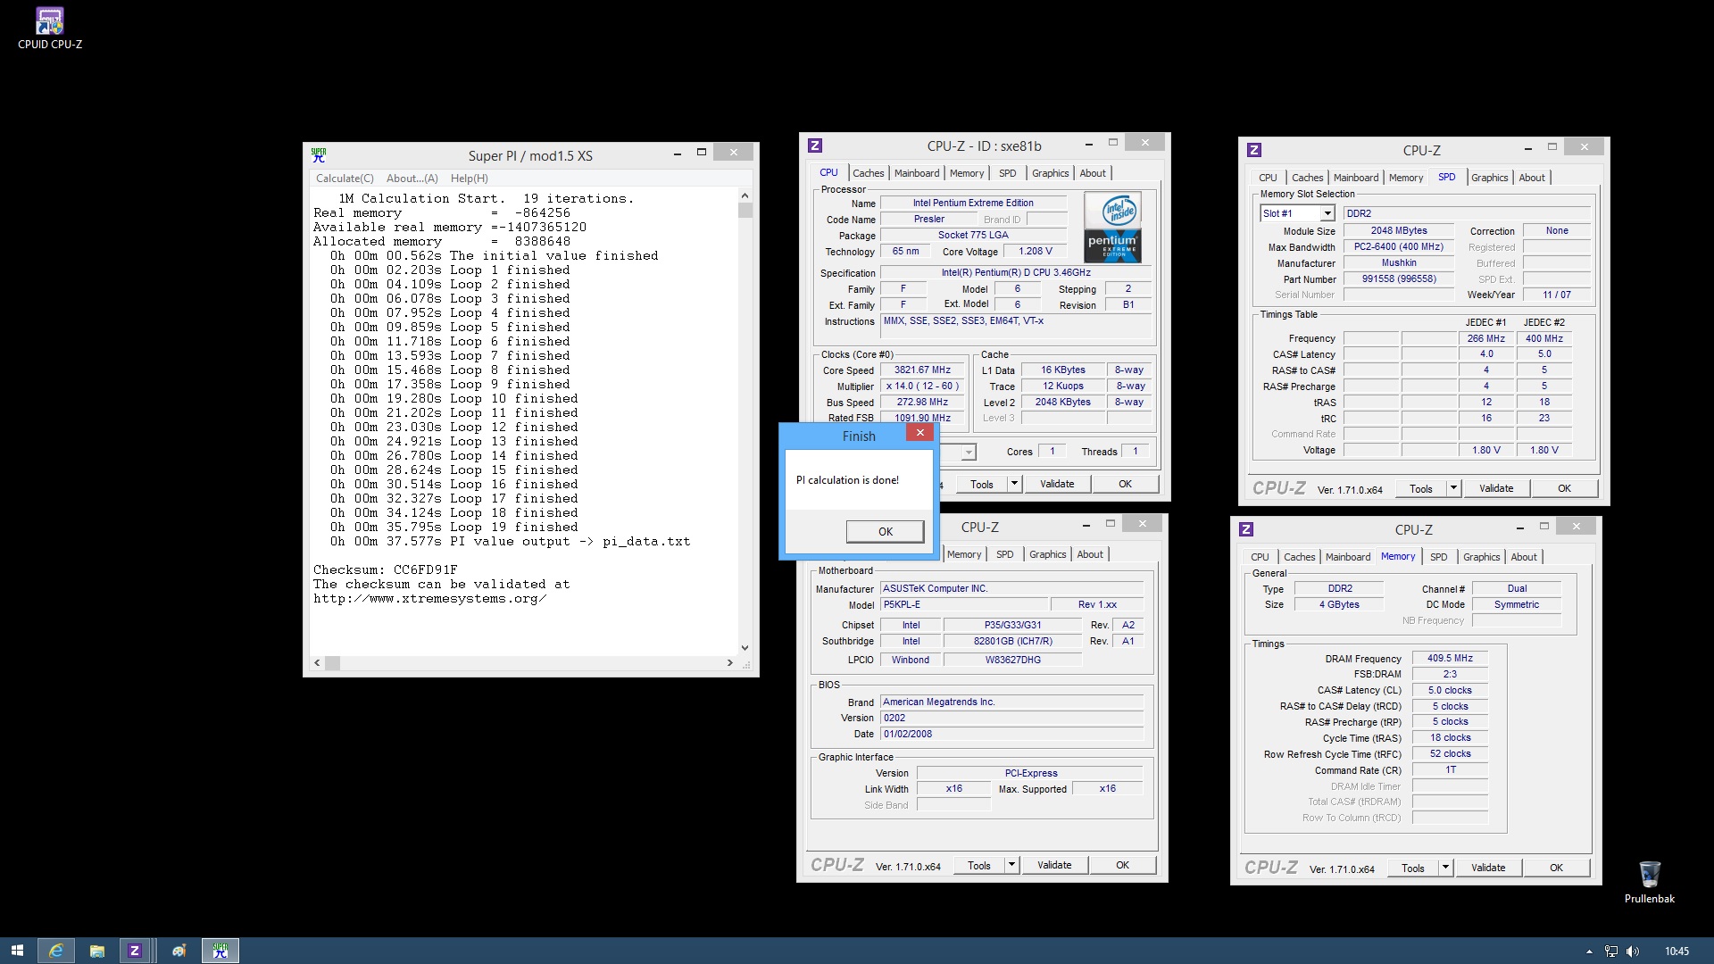Click the motherboard Model field P5KPL-E
1714x964 pixels.
[964, 605]
